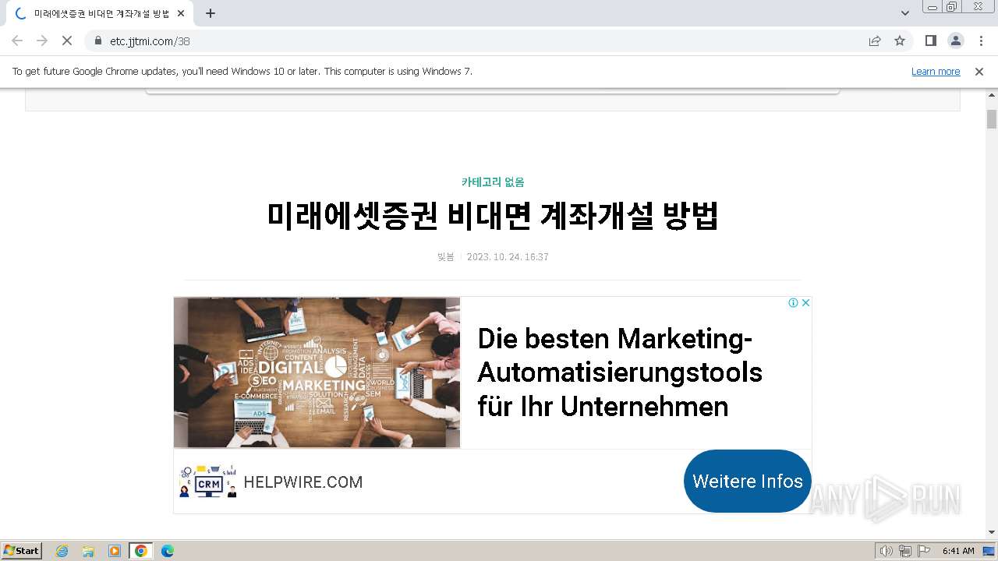Open the ad headline Die besten Marketing
The width and height of the screenshot is (998, 561).
(620, 372)
